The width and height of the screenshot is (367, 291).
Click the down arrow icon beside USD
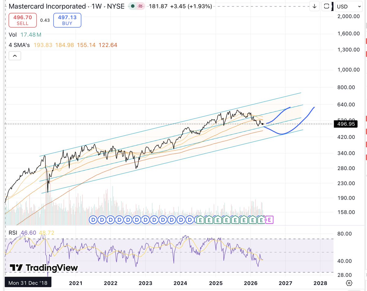314,6
